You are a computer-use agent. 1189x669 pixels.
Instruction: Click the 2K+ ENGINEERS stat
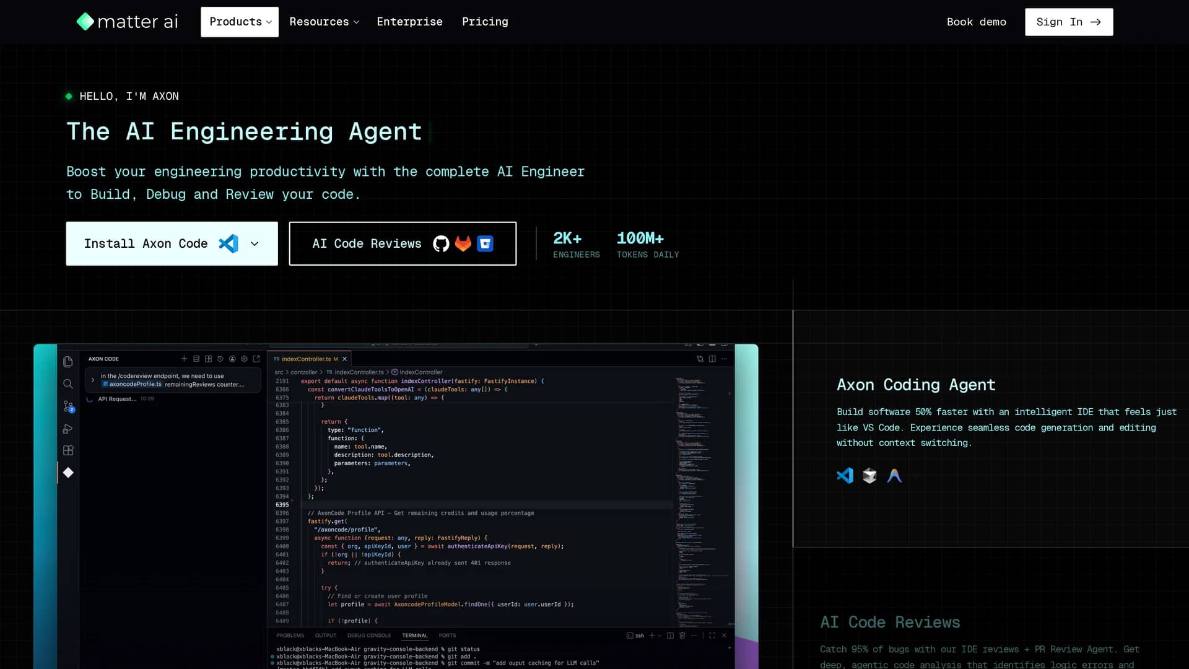(x=576, y=245)
